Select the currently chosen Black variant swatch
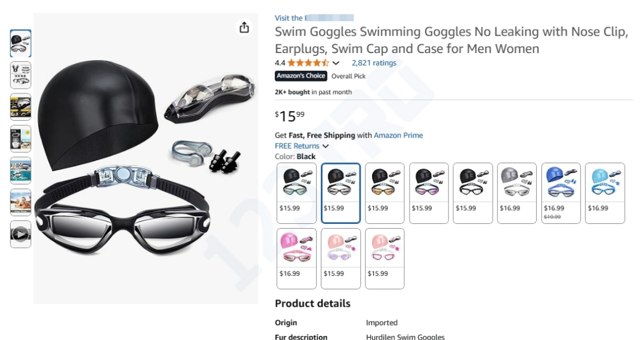 coord(341,193)
